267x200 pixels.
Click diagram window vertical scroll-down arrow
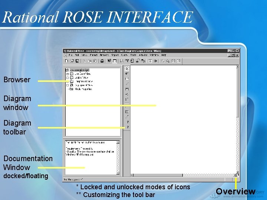tap(237, 172)
